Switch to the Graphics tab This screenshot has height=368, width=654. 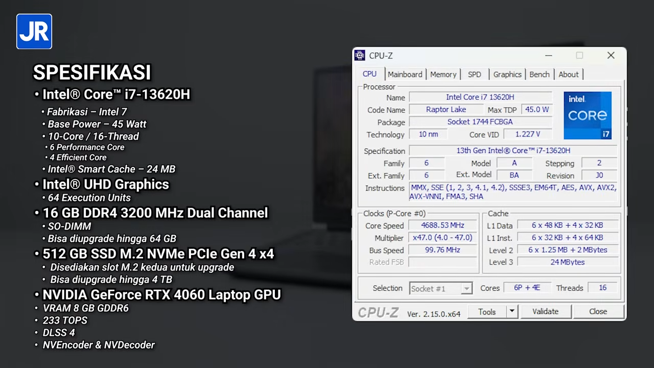coord(507,74)
